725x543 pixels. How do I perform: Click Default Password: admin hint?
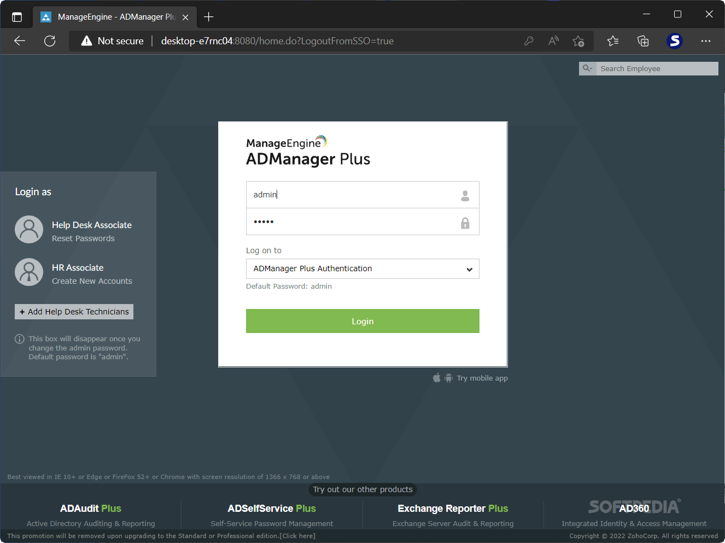pos(289,286)
